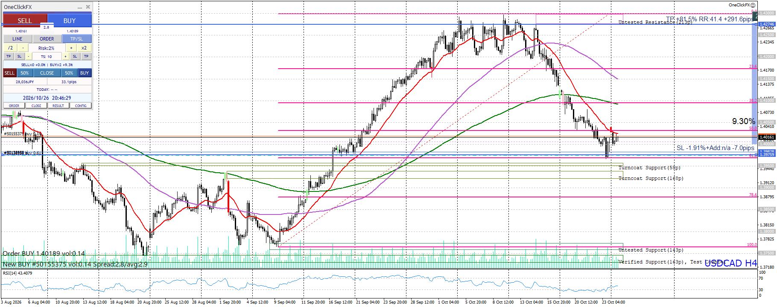Halve the risk with the /2 button
The height and width of the screenshot is (307, 777).
pos(10,48)
